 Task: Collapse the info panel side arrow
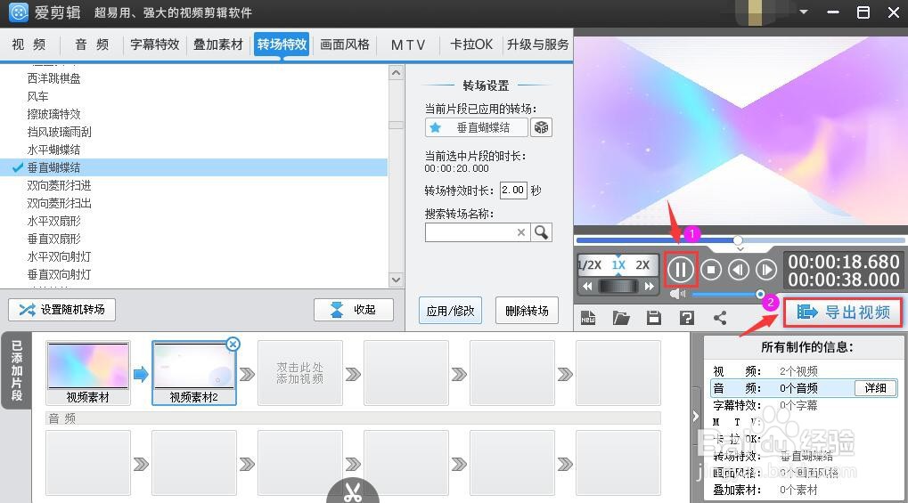[x=696, y=416]
